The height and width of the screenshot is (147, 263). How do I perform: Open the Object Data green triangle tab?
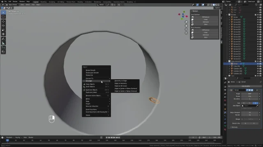pyautogui.click(x=225, y=126)
